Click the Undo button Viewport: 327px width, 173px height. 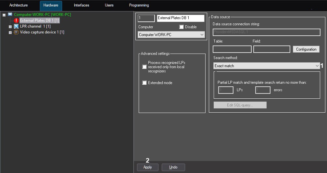click(x=173, y=167)
